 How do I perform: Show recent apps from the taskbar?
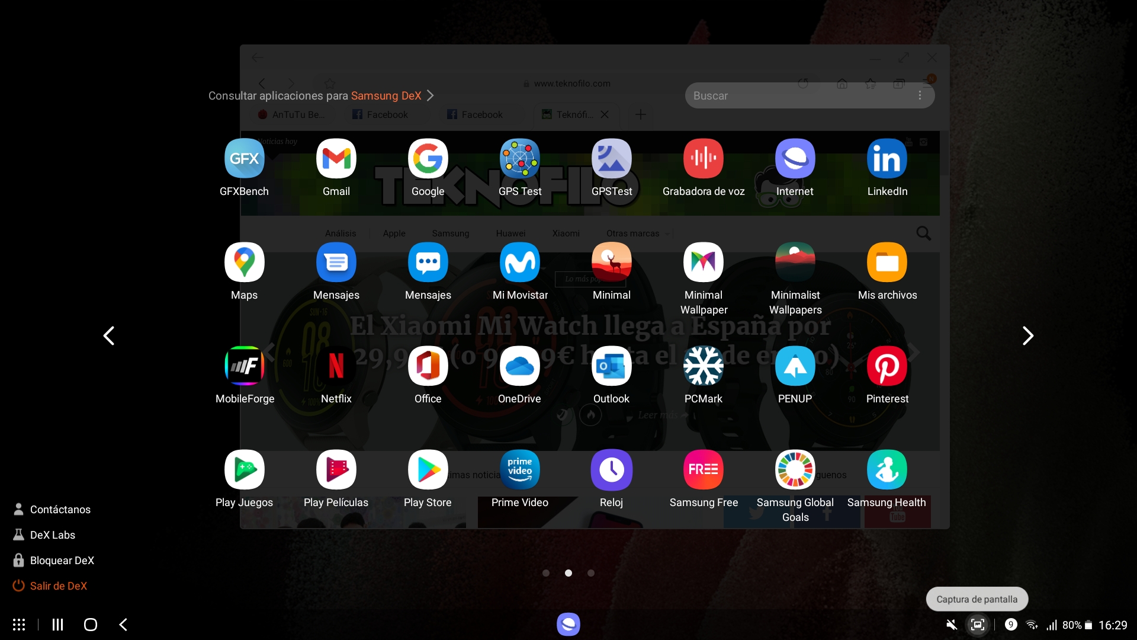point(57,625)
